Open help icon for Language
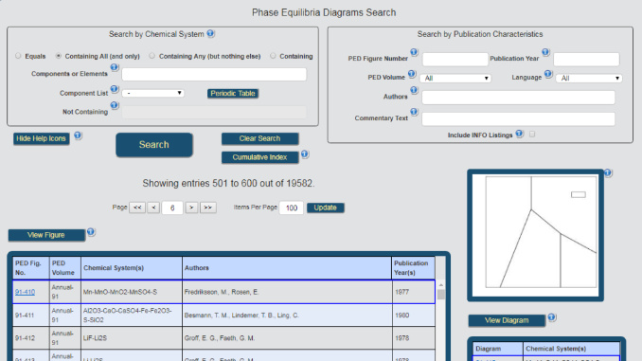Image resolution: width=642 pixels, height=361 pixels. coord(548,74)
